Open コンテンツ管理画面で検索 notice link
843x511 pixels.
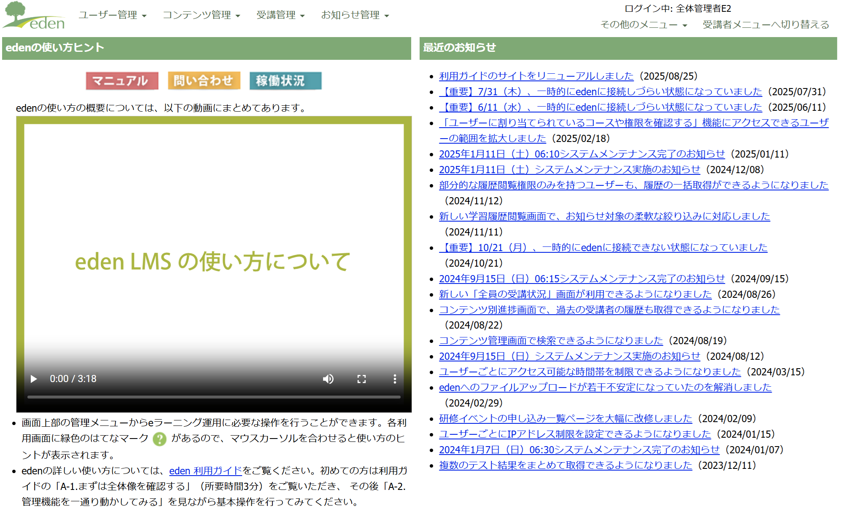(x=551, y=341)
